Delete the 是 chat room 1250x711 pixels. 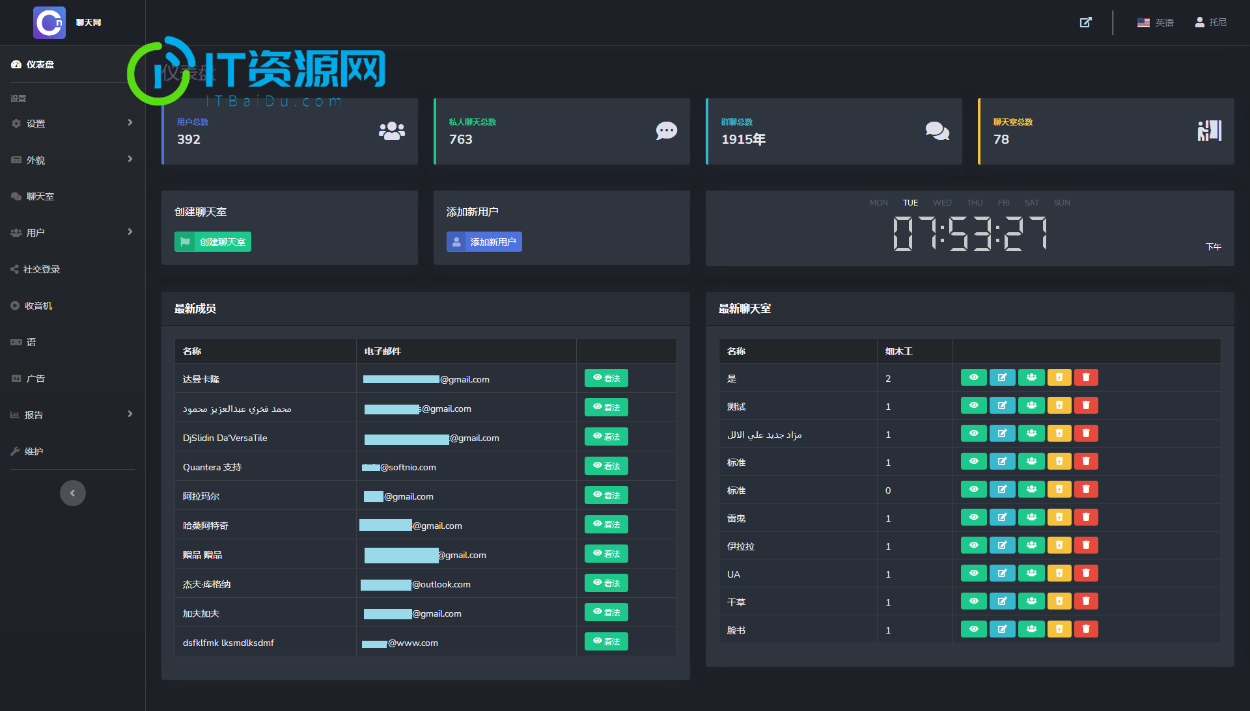pyautogui.click(x=1086, y=377)
